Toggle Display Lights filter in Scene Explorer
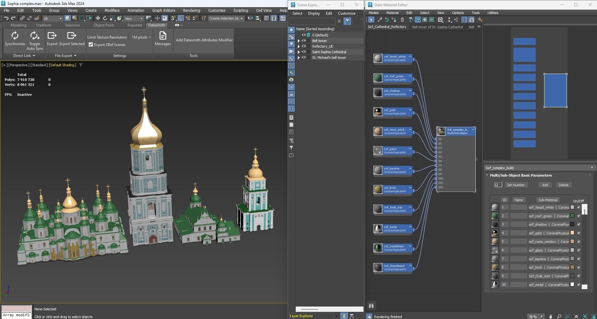Image resolution: width=597 pixels, height=319 pixels. pyautogui.click(x=291, y=44)
